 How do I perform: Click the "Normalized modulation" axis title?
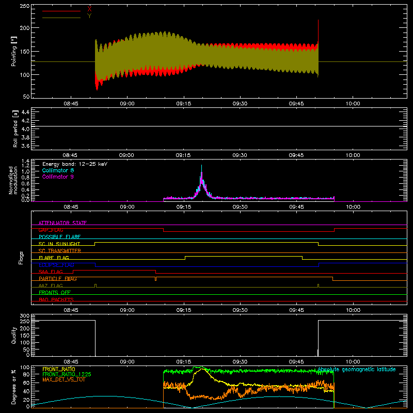tap(13, 180)
